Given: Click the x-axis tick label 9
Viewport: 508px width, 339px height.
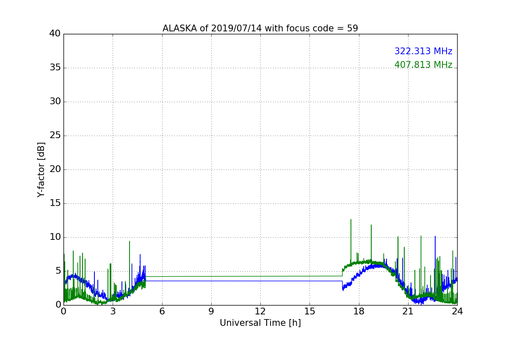Looking at the screenshot, I should (211, 311).
